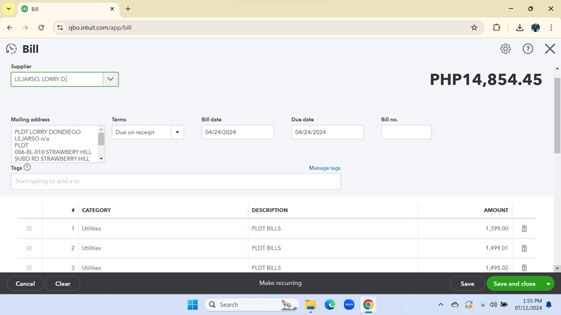Click the address bar URL
The image size is (561, 315).
pos(100,27)
